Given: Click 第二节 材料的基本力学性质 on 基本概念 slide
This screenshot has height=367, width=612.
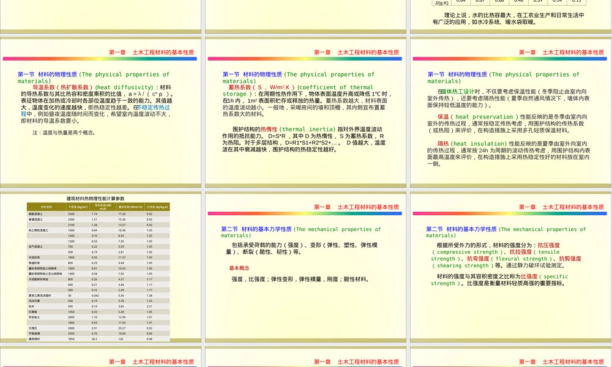Looking at the screenshot, I should [x=256, y=229].
